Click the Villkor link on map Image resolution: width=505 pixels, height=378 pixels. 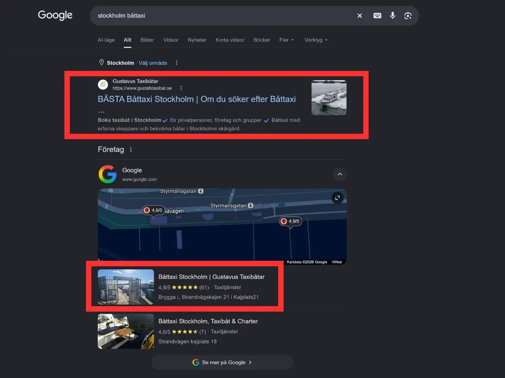tap(337, 262)
